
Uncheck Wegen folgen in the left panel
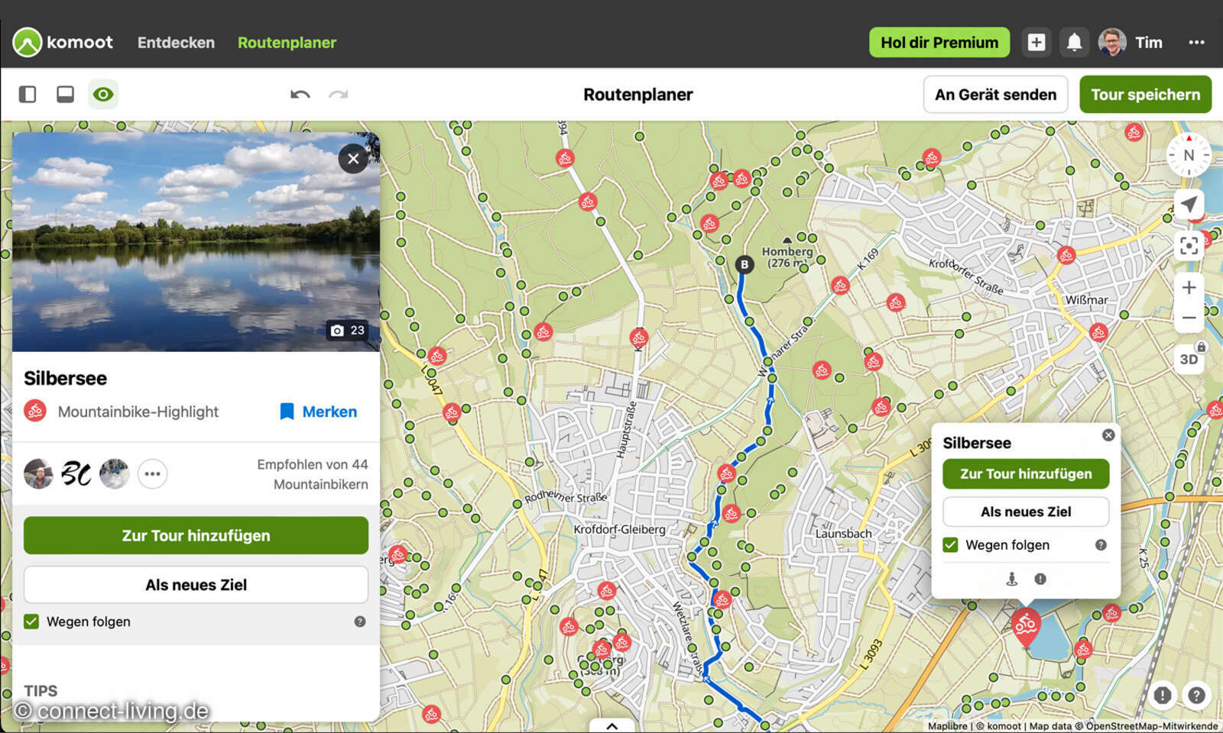click(31, 622)
